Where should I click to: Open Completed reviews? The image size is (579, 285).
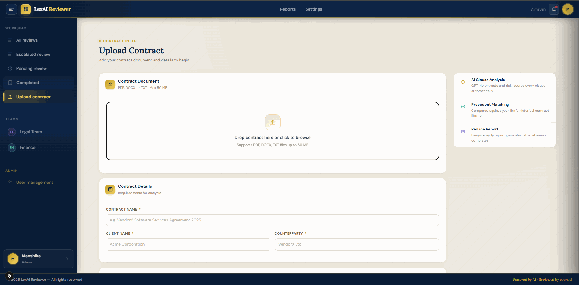coord(39,83)
